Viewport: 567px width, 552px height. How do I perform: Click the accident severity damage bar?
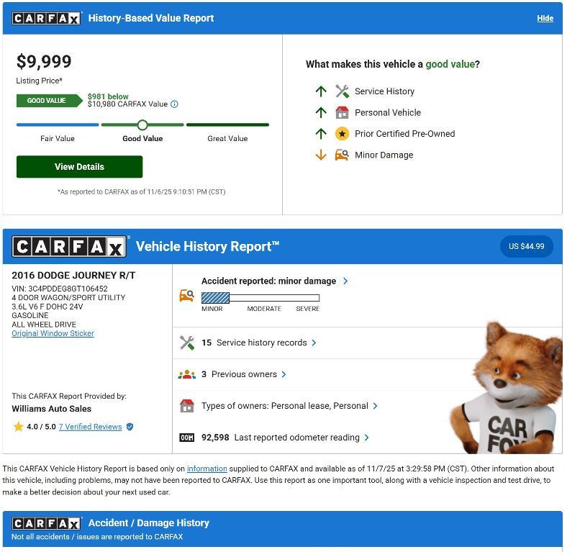tap(260, 298)
